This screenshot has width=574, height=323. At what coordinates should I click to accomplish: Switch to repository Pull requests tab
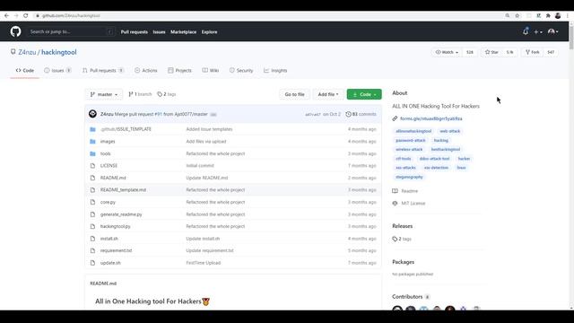tap(103, 70)
